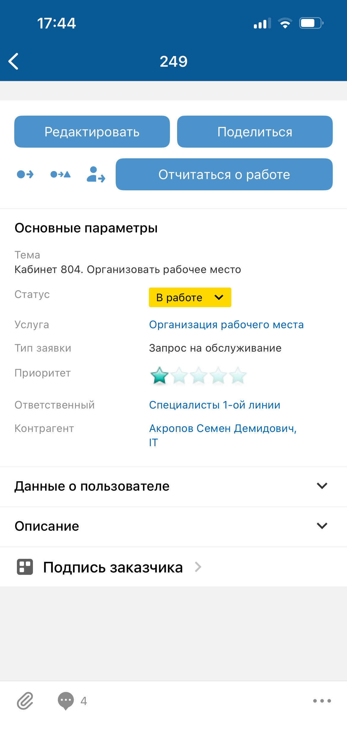Open Подпись заказчика item
The image size is (347, 729).
pyautogui.click(x=113, y=567)
